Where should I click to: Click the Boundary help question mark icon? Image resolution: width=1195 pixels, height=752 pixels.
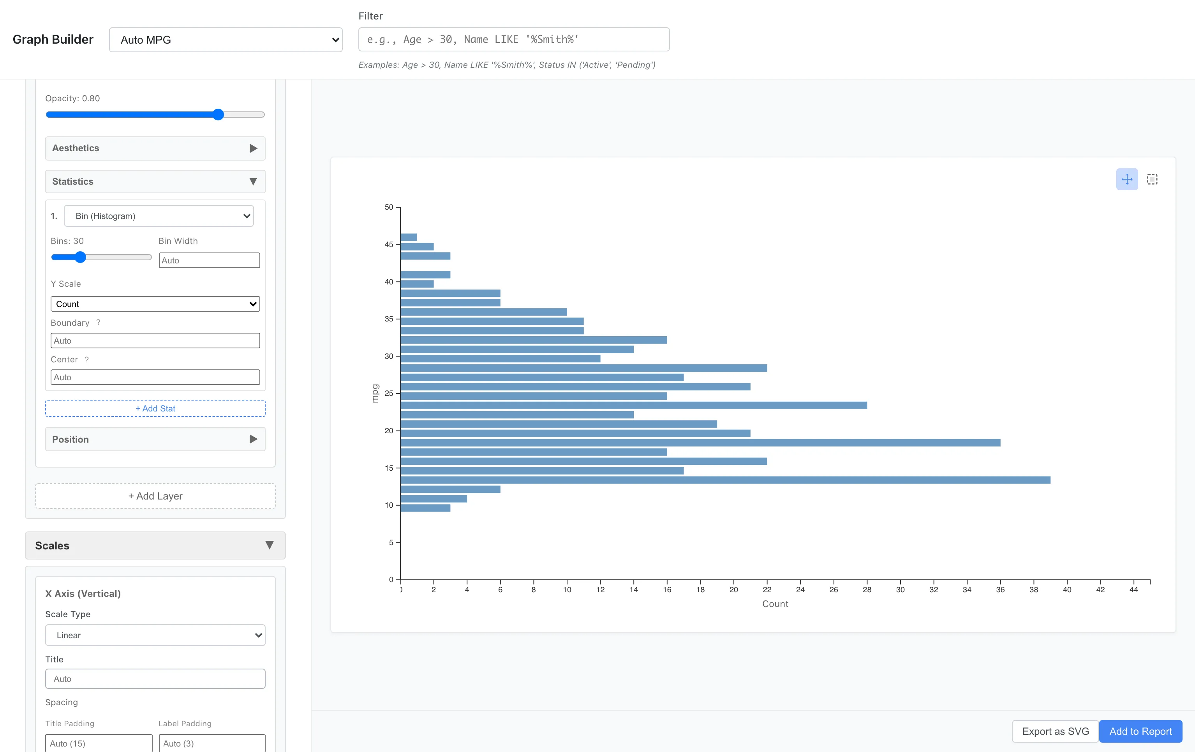98,322
